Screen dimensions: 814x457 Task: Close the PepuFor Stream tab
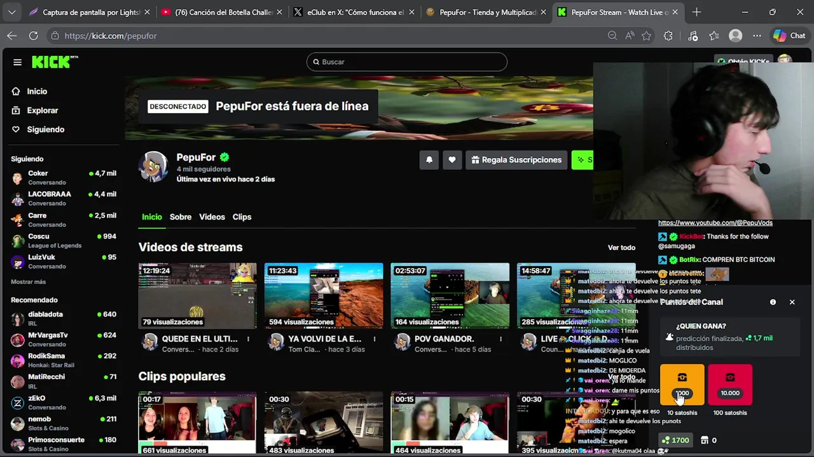[x=675, y=12]
